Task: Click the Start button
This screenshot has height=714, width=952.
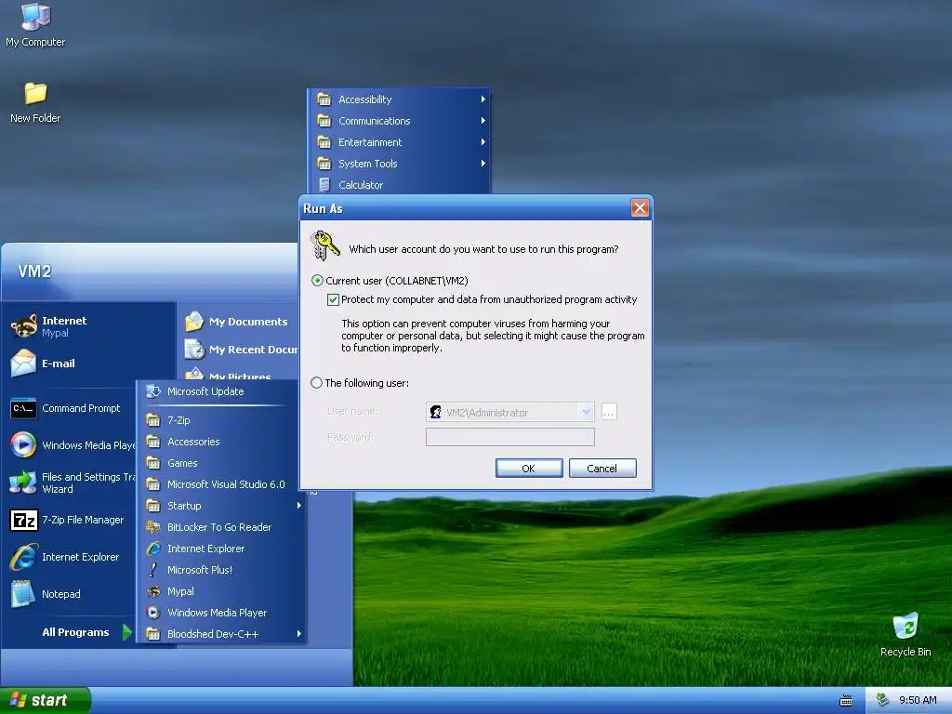Action: (45, 700)
